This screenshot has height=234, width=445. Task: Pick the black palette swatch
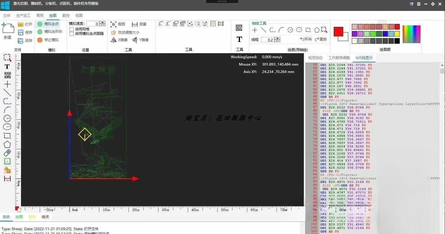[x=397, y=41]
